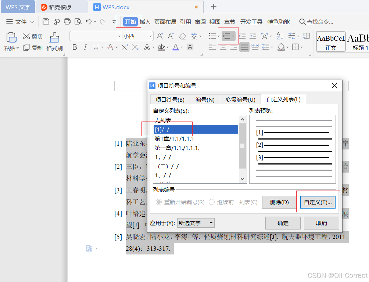Open the 引用 ribbon tab

(x=186, y=22)
